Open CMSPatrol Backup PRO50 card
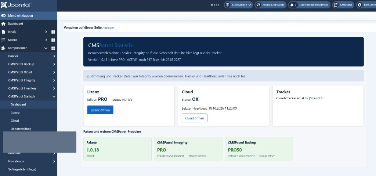Image resolution: width=376 pixels, height=176 pixels. pyautogui.click(x=259, y=149)
